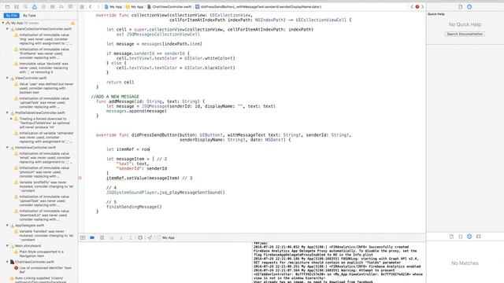Open the Report navigator icon

coord(70,7)
